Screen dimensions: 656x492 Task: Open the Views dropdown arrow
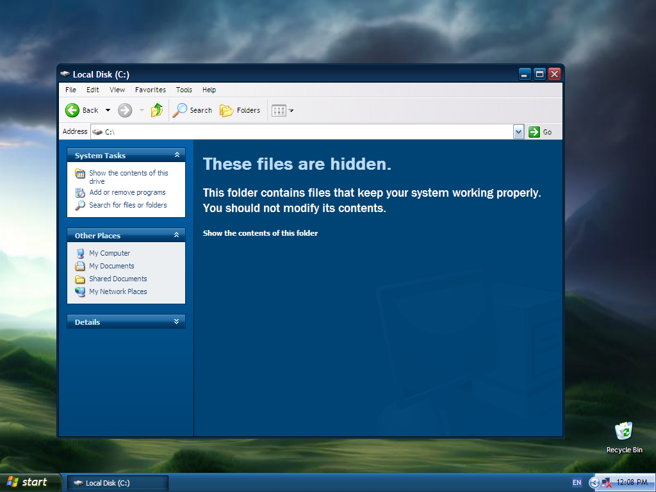click(x=291, y=110)
